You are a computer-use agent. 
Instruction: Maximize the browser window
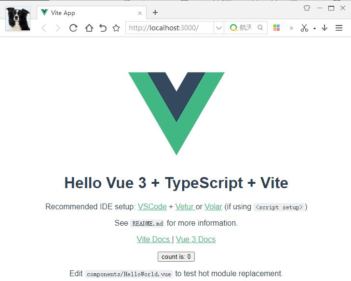[x=331, y=8]
